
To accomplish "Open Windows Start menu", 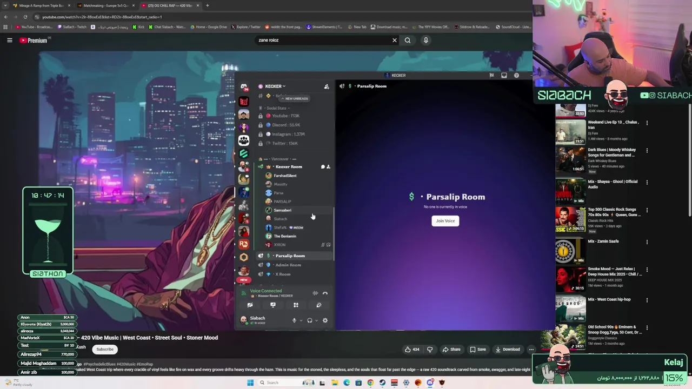I will pos(250,383).
